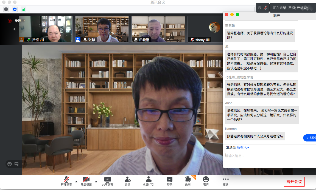Image resolution: width=316 pixels, height=190 pixels.
Task: Click the chat message input field
Action: [x=269, y=156]
